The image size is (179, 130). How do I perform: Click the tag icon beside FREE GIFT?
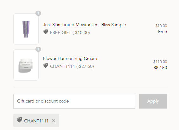coord(46,32)
